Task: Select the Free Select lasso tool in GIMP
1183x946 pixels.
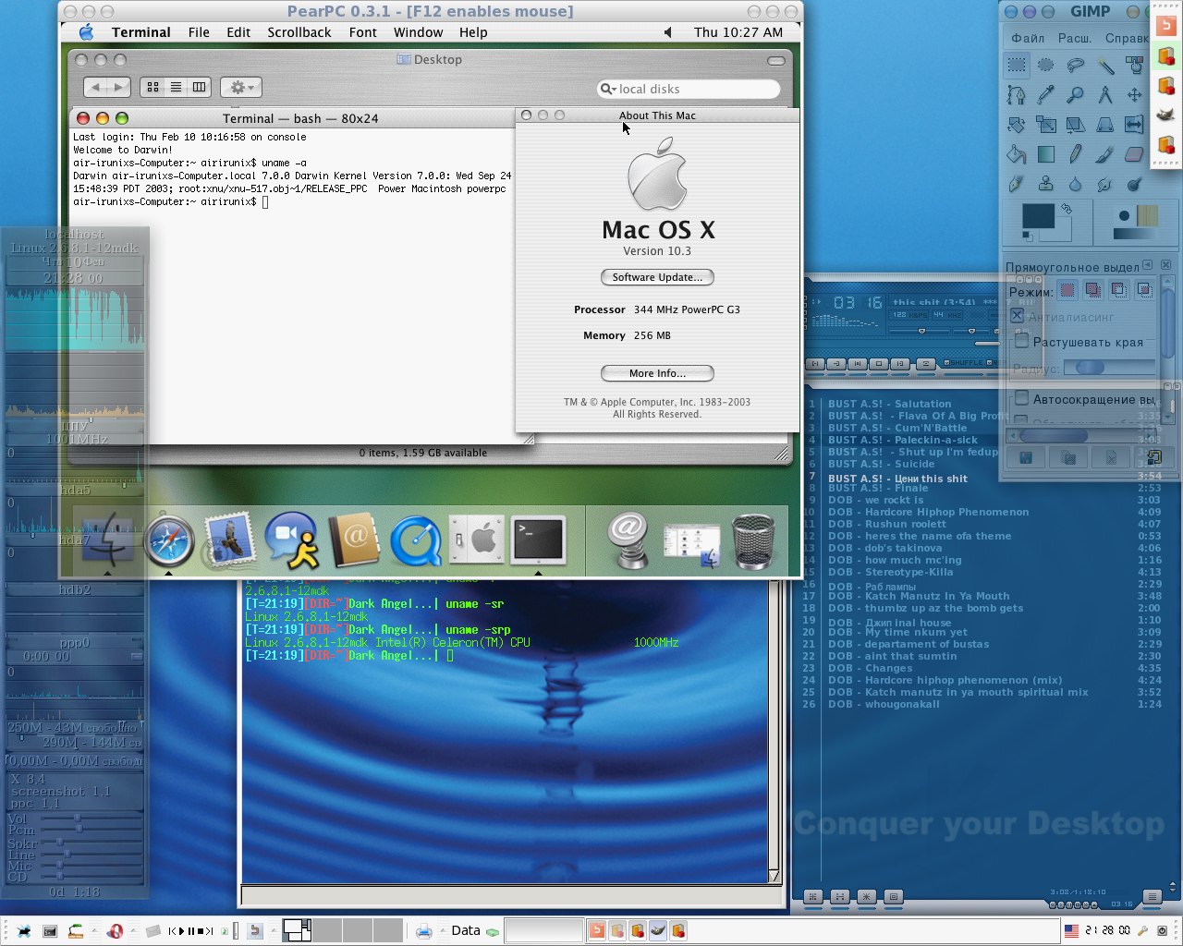Action: [1076, 65]
